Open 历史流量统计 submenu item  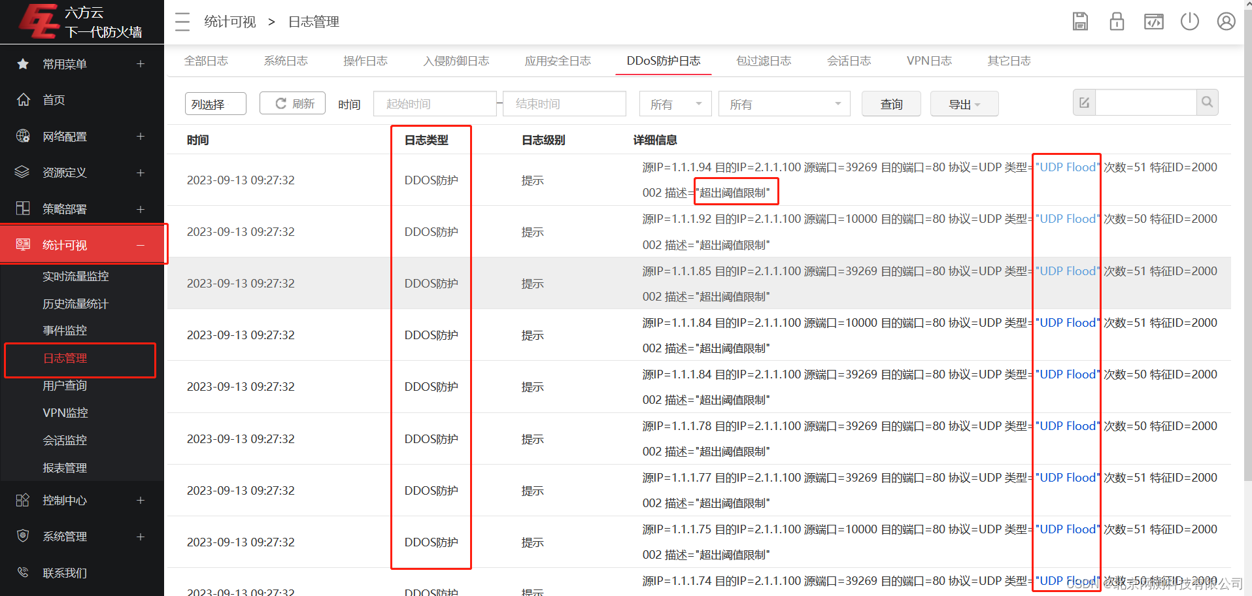(x=76, y=303)
